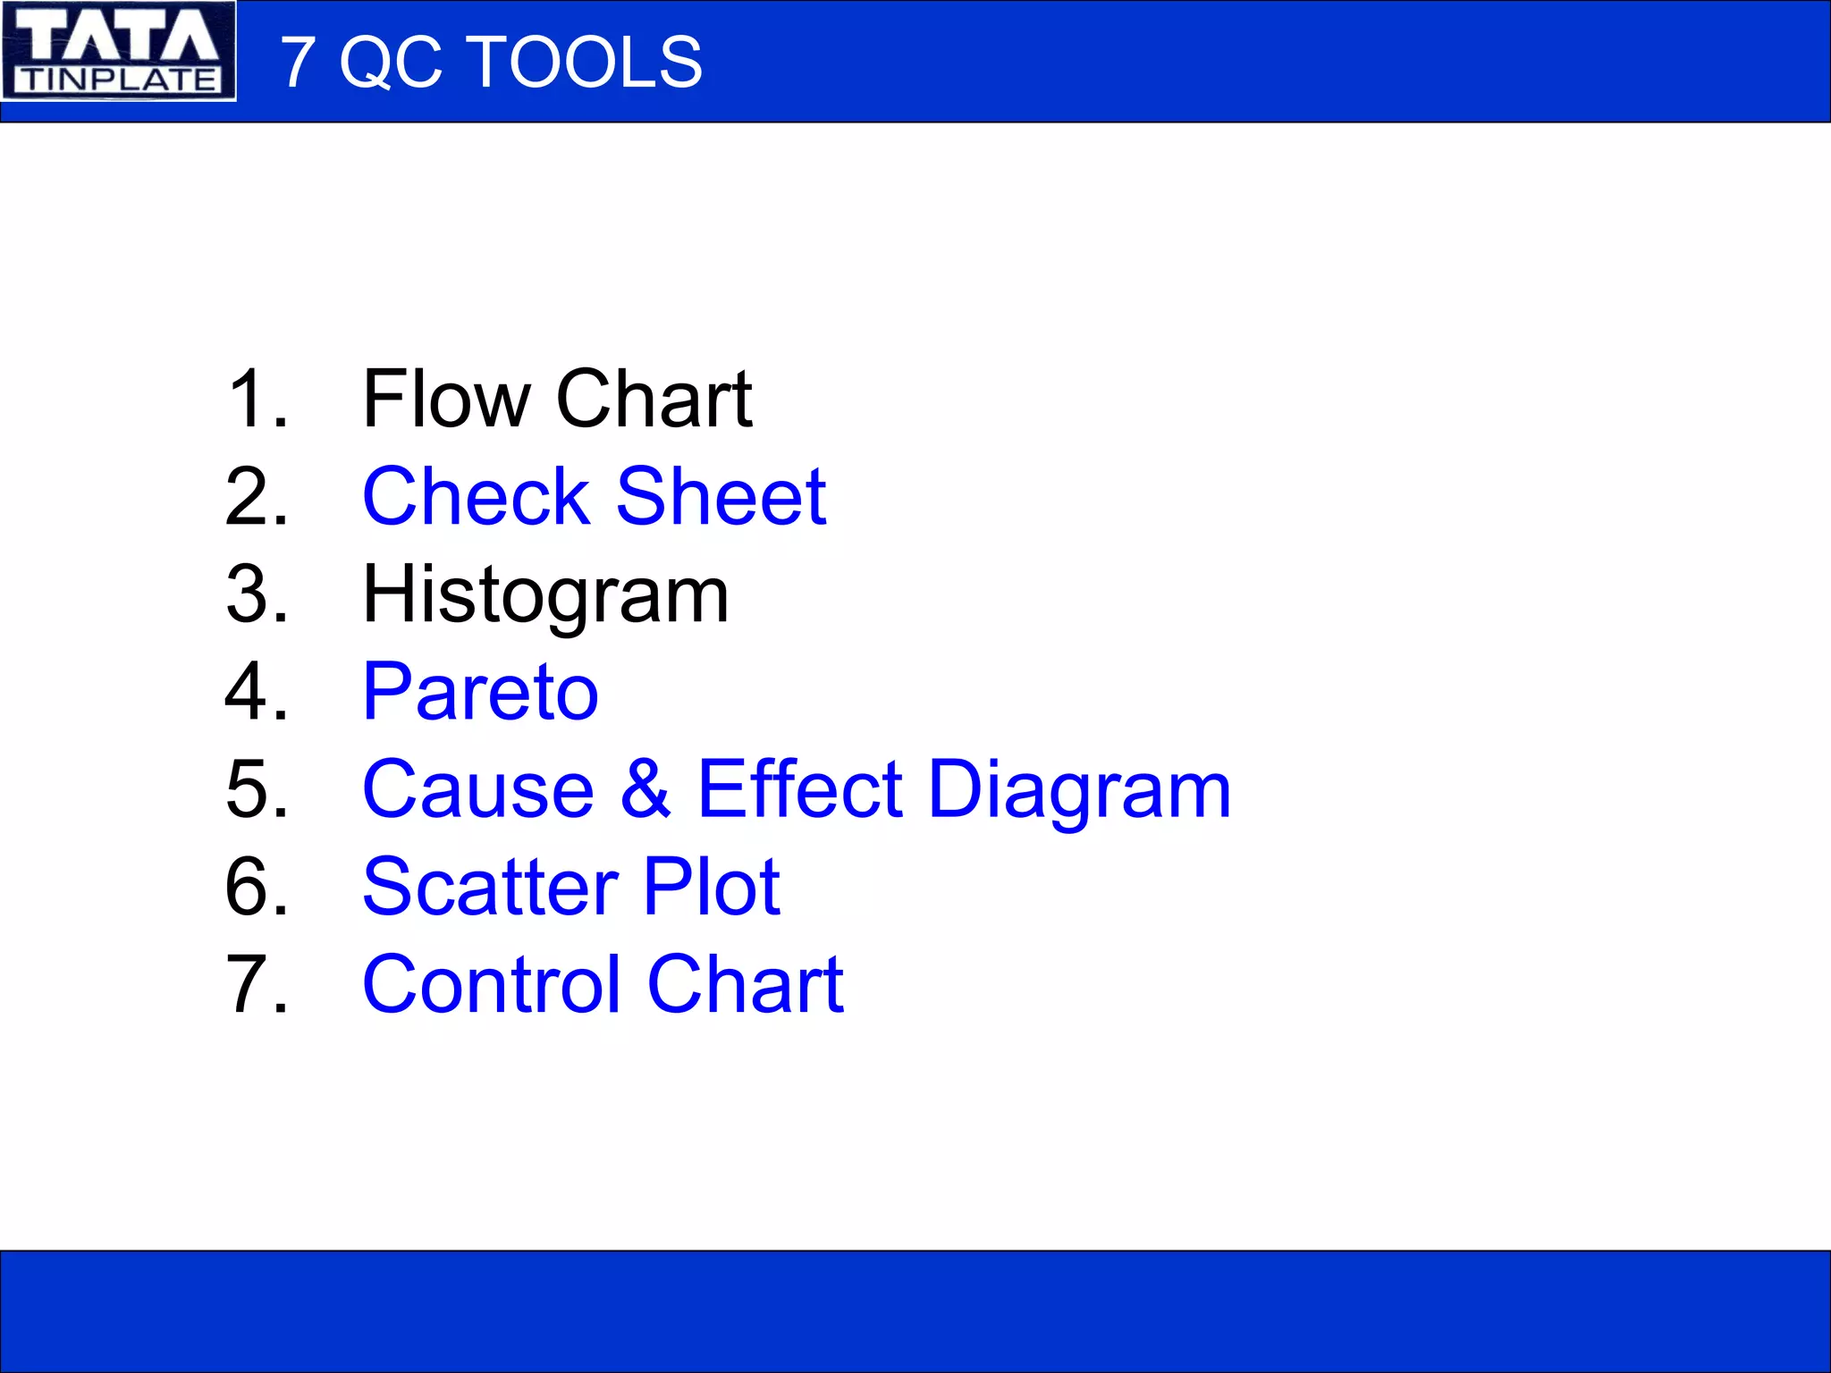This screenshot has height=1373, width=1831.
Task: Click the blue footer bar
Action: 915,1310
